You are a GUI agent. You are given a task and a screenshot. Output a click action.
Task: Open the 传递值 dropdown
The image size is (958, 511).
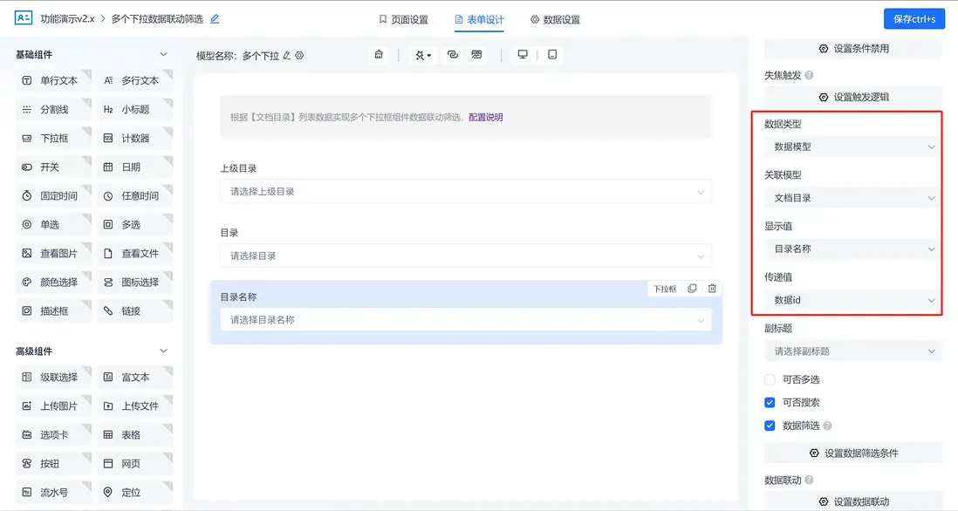(851, 300)
